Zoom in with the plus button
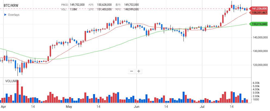 [139, 71]
